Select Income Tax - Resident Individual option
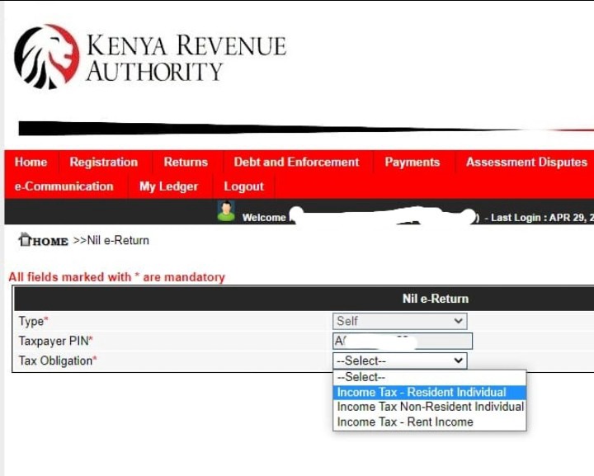The image size is (594, 476). [430, 392]
